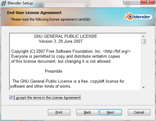Close the Blender Setup window with the X

click(x=148, y=2)
